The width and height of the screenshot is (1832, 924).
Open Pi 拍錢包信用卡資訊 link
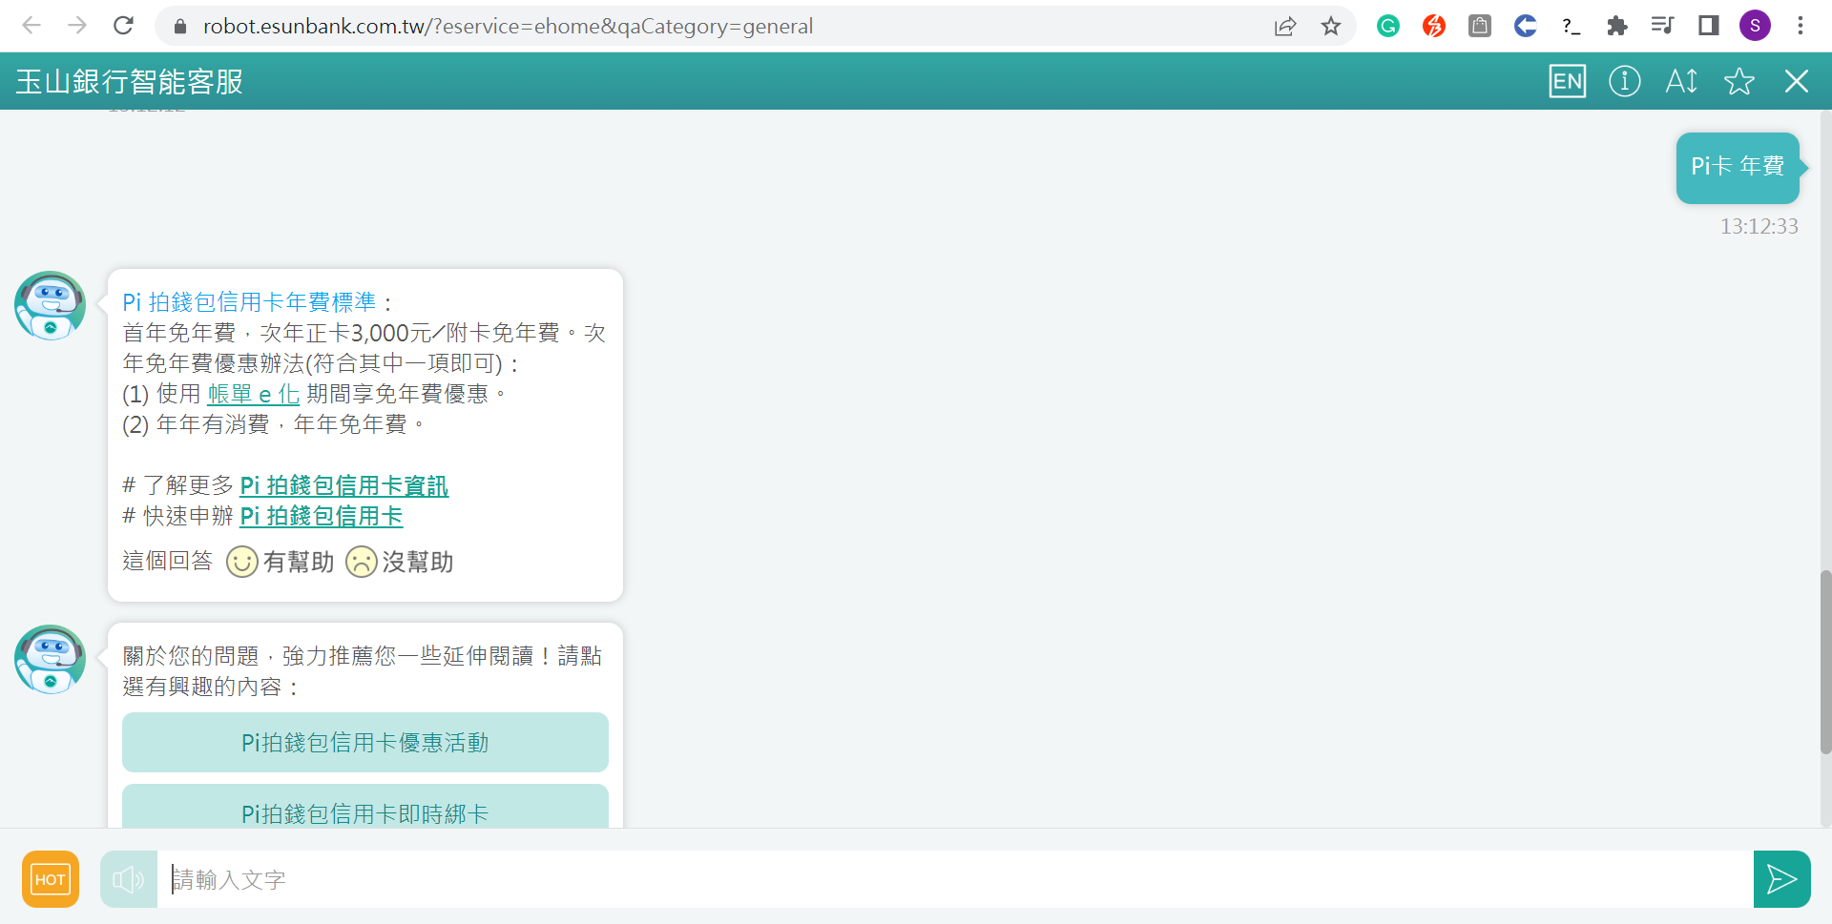click(x=343, y=485)
